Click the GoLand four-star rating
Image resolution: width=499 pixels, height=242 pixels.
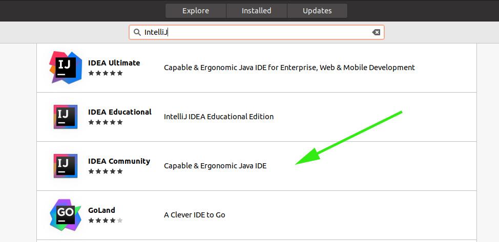(106, 221)
